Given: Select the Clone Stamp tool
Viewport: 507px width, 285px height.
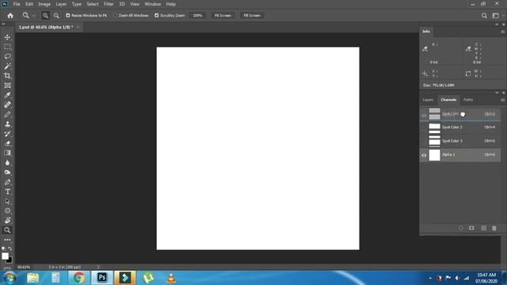Looking at the screenshot, I should click(7, 124).
